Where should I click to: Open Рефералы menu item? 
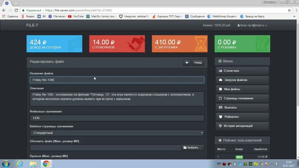[242, 116]
